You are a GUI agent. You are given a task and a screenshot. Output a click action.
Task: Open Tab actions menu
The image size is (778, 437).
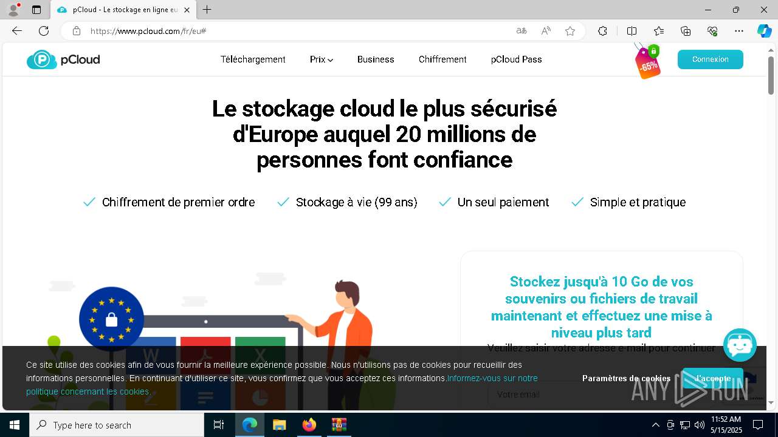click(x=36, y=10)
